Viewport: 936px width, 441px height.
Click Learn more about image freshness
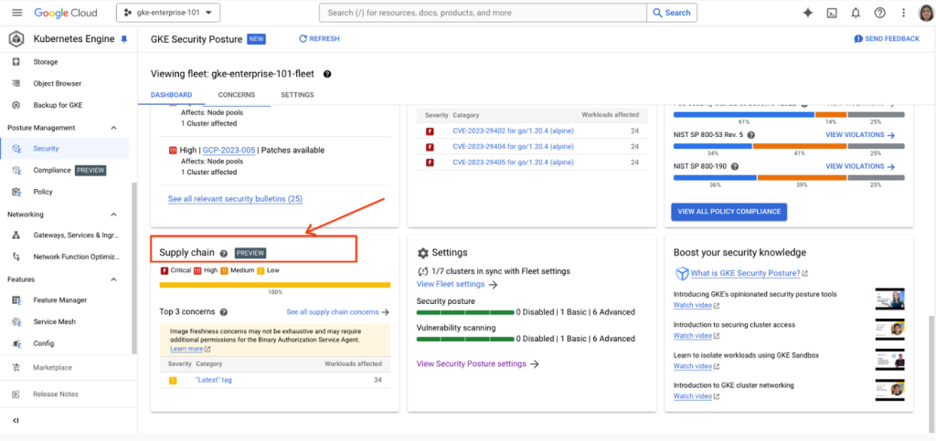(x=190, y=349)
